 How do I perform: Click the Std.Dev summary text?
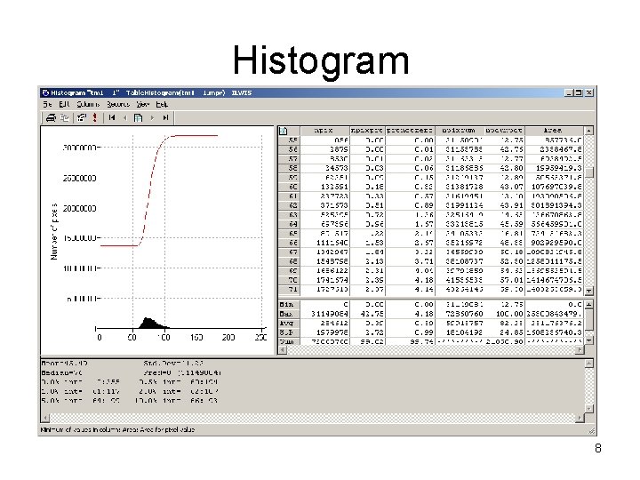click(174, 363)
